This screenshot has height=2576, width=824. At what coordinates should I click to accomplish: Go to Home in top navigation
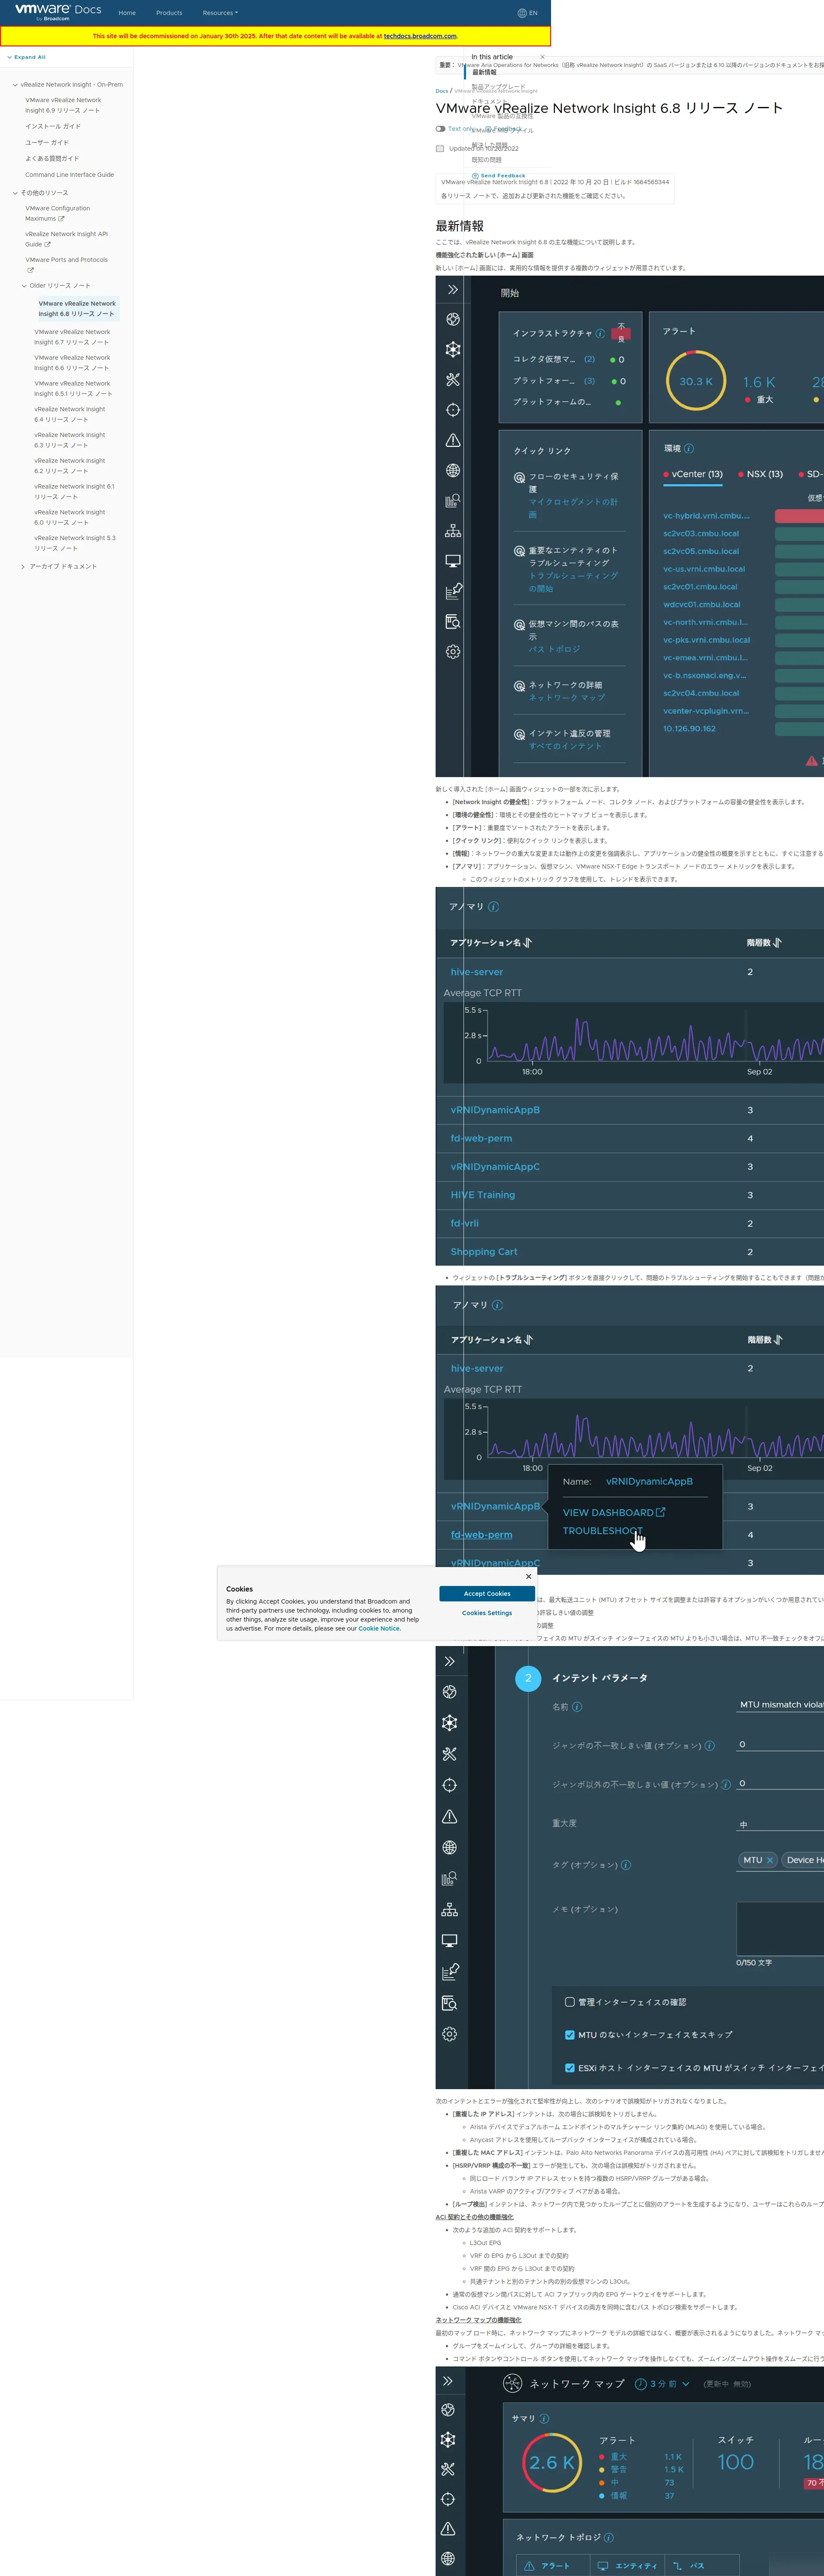(x=127, y=13)
